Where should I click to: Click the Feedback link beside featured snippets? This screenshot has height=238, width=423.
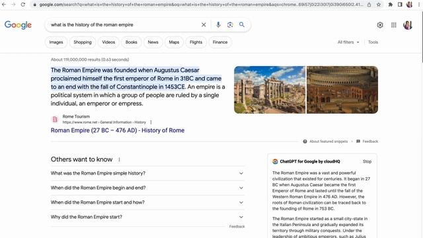pyautogui.click(x=370, y=141)
